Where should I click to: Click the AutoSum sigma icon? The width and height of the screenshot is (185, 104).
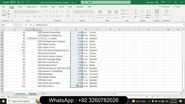point(136,11)
